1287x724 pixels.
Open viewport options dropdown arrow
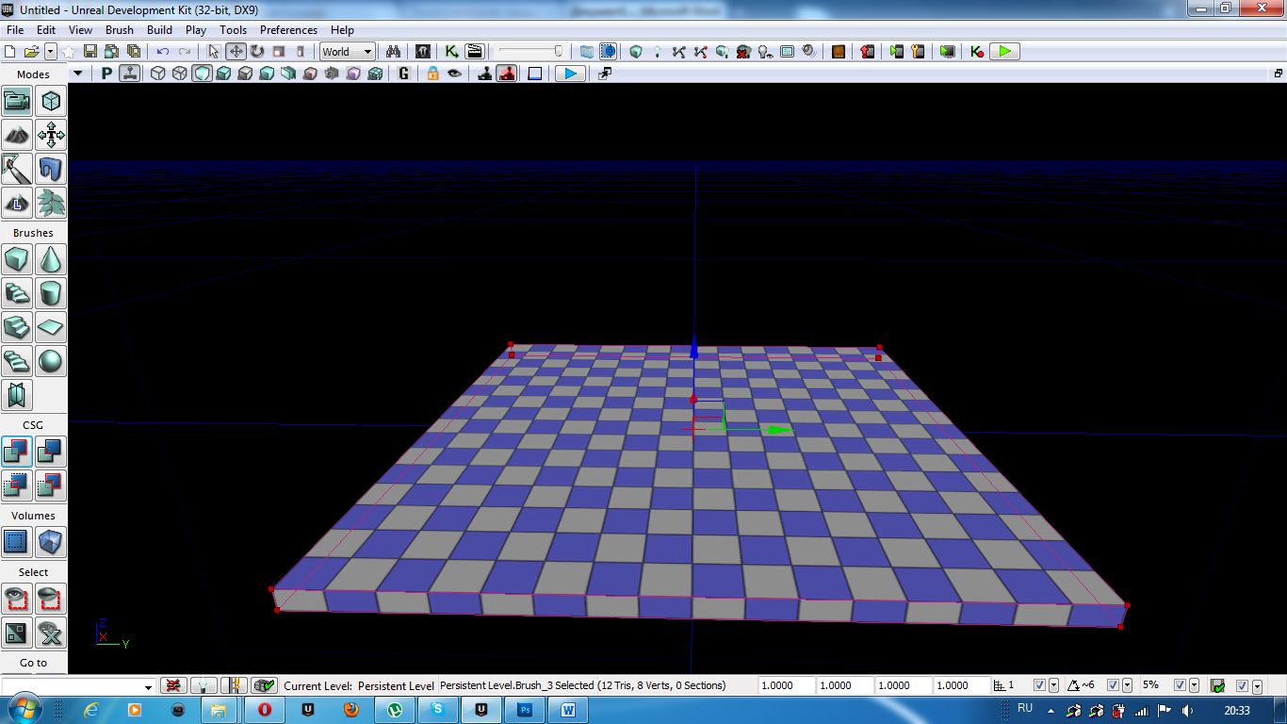(x=78, y=74)
